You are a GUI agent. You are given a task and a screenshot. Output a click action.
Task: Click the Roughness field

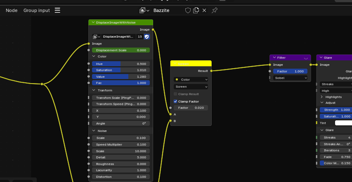121,164
